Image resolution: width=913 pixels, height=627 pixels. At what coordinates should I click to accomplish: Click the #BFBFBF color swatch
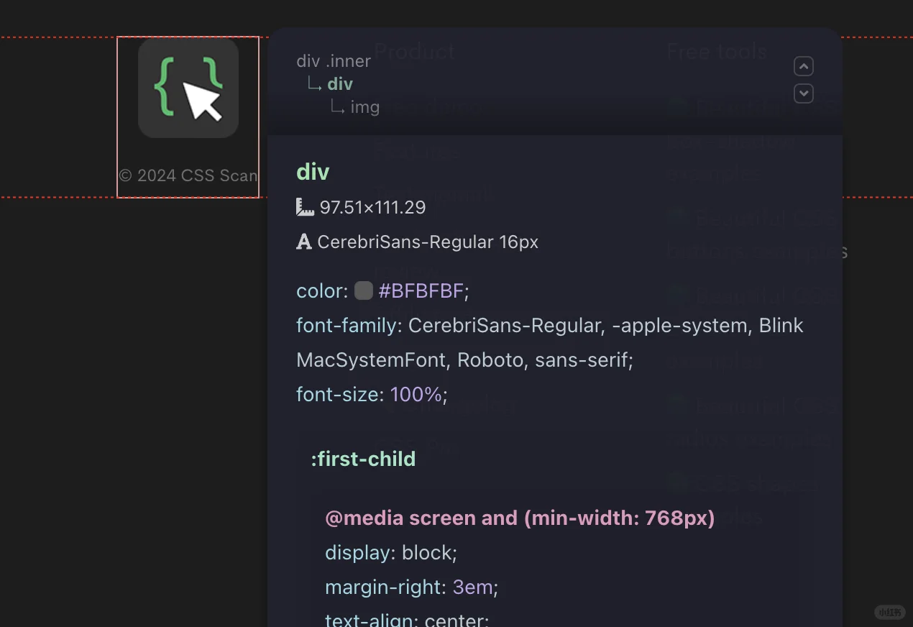(364, 290)
